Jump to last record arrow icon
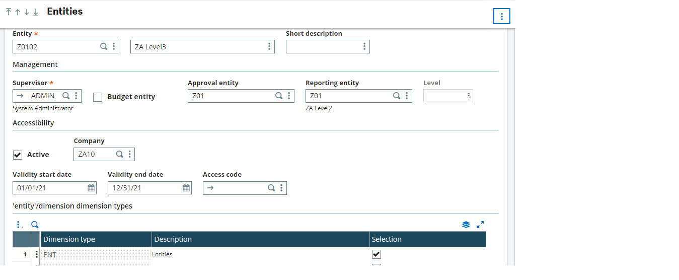 [36, 12]
